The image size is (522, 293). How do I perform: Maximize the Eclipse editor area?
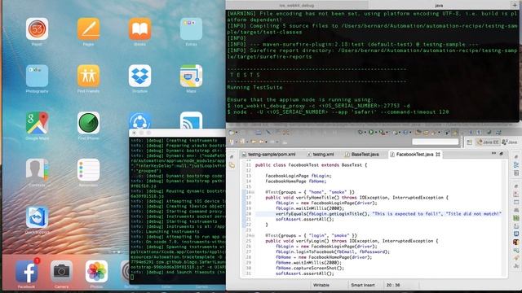502,154
